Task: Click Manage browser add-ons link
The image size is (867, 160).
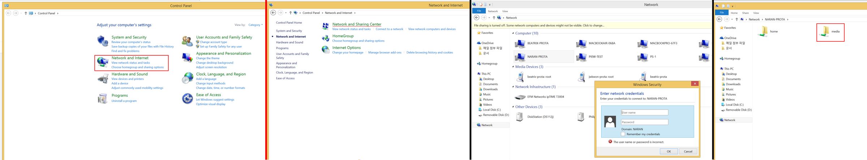Action: click(x=385, y=52)
